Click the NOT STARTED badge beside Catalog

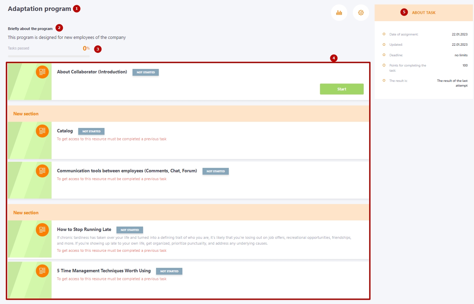[92, 131]
